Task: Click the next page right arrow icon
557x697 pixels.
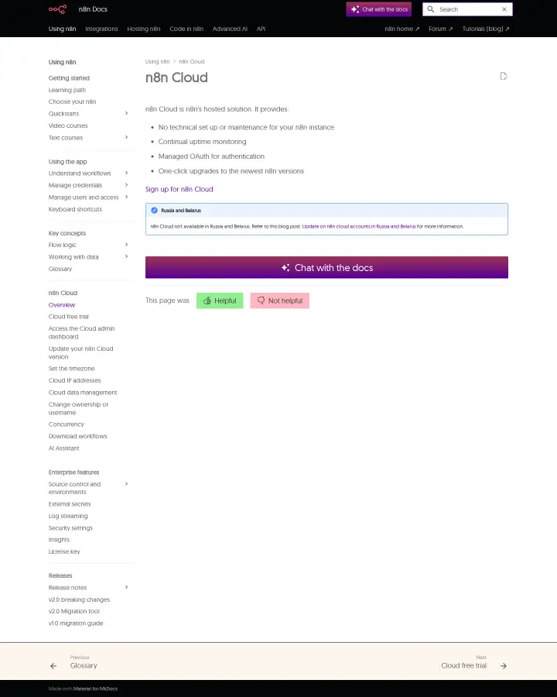Action: point(504,666)
